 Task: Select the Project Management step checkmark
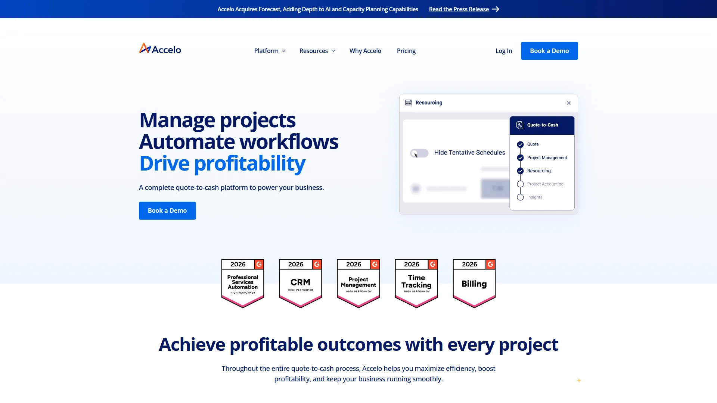click(x=520, y=158)
